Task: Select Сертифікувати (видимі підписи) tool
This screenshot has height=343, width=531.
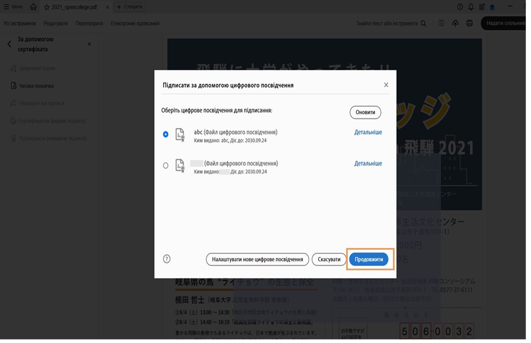Action: point(48,121)
